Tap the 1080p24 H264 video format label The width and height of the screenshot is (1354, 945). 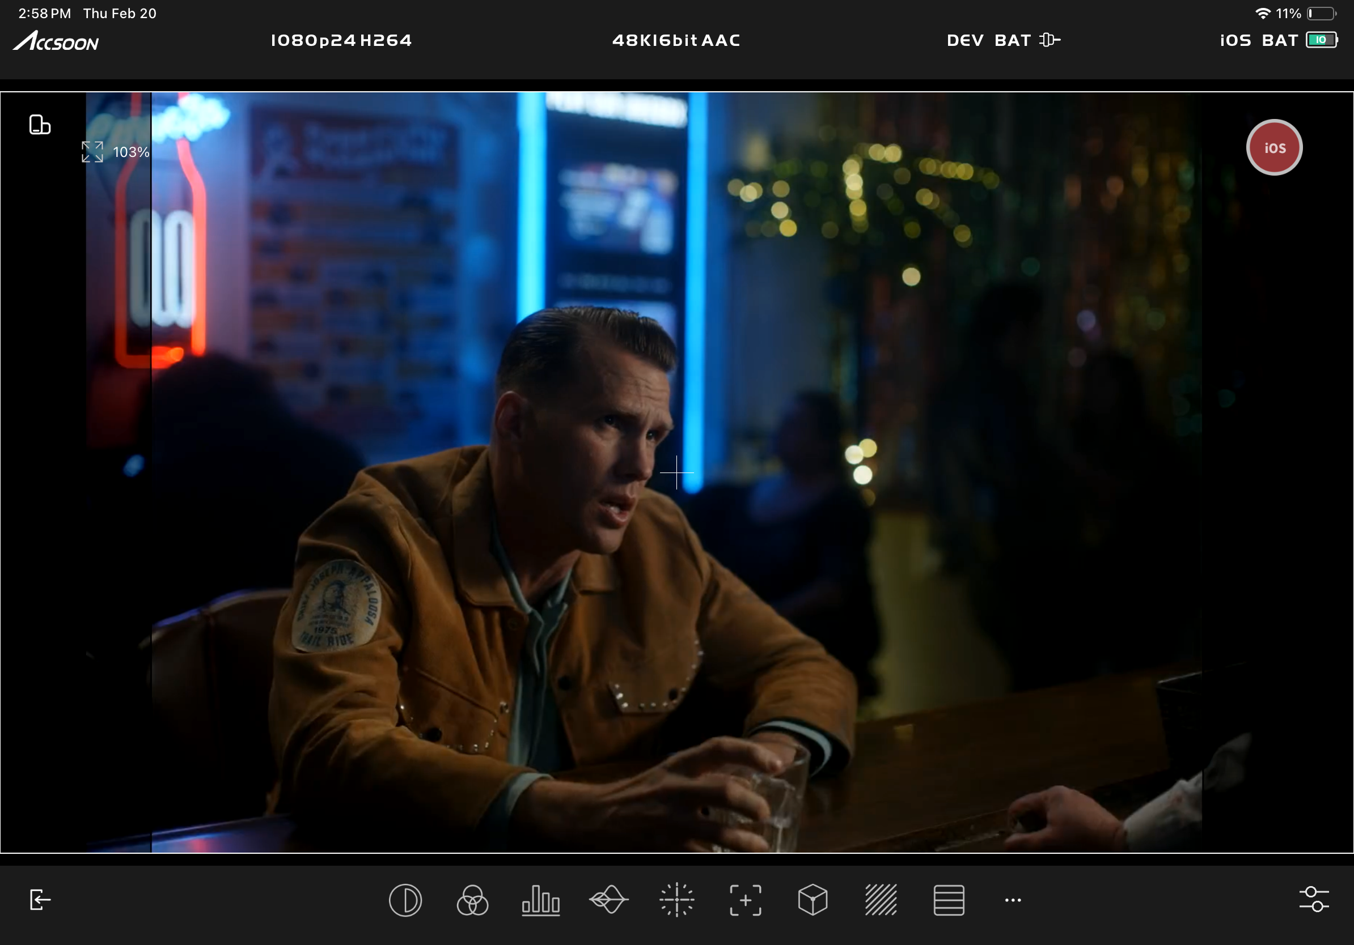point(341,40)
